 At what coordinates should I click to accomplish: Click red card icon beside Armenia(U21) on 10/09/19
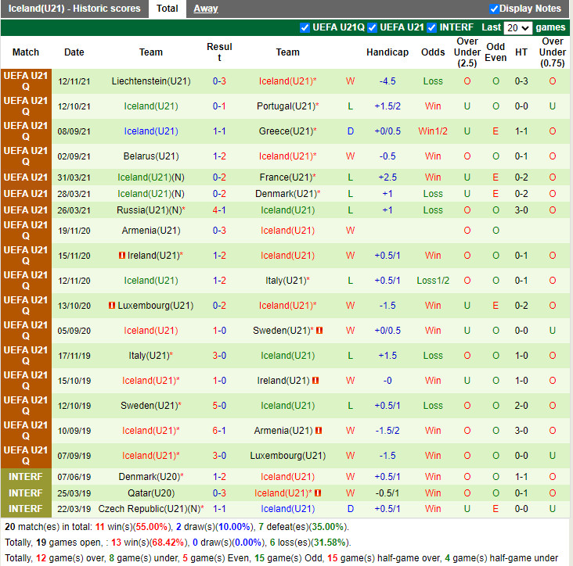319,431
